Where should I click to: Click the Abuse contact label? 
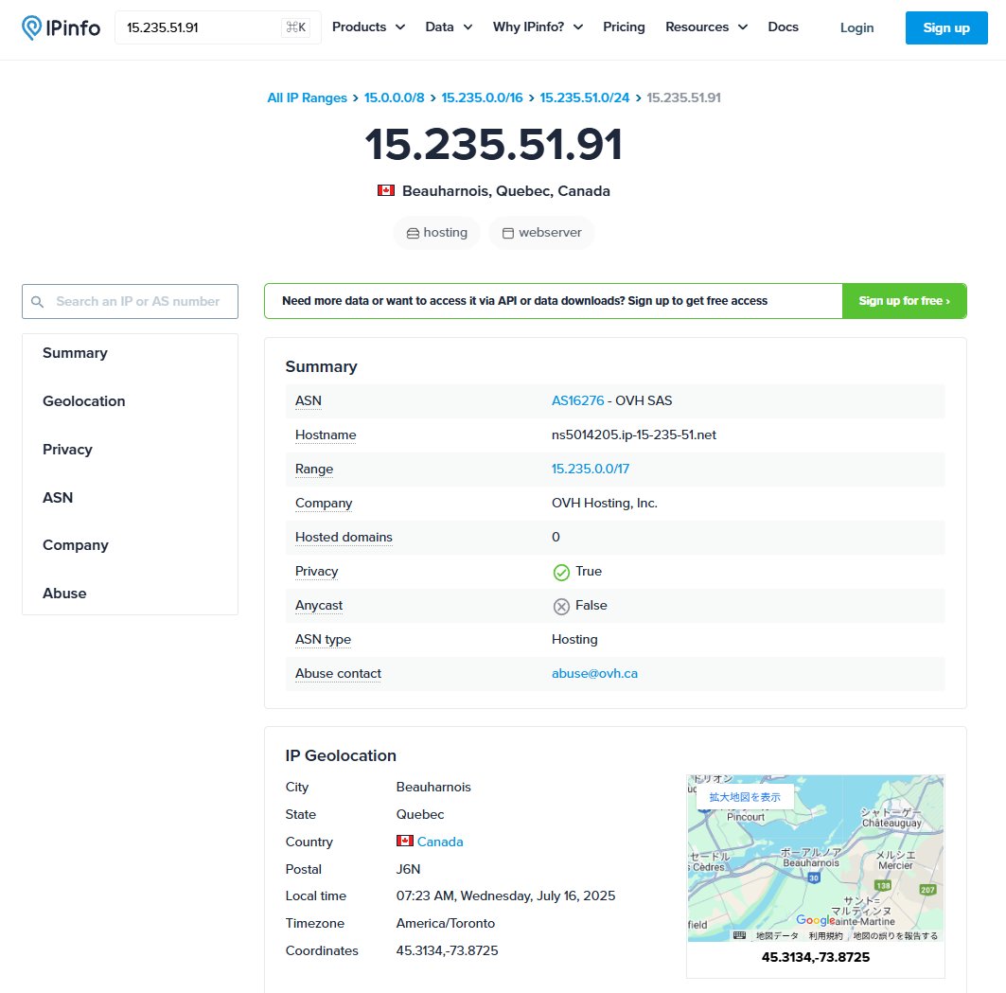338,673
